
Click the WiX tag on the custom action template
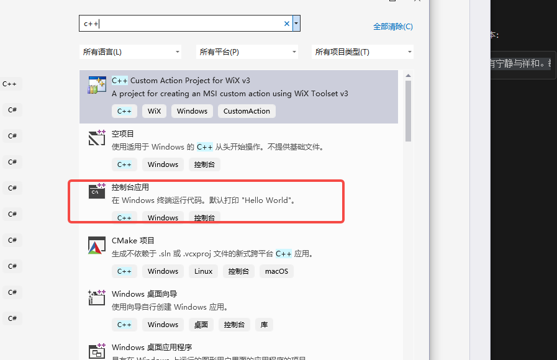pyautogui.click(x=154, y=111)
